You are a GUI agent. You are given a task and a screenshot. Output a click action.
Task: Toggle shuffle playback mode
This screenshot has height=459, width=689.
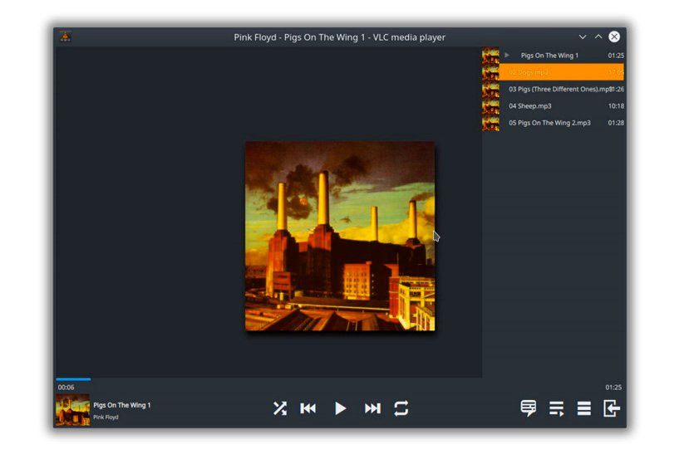(x=280, y=408)
